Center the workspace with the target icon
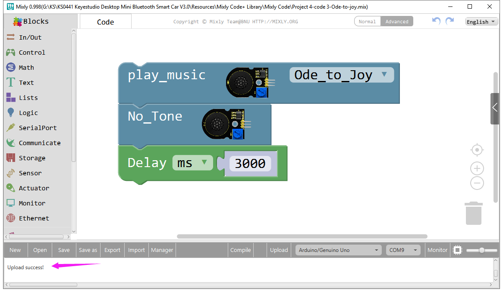This screenshot has height=292, width=503. (477, 150)
